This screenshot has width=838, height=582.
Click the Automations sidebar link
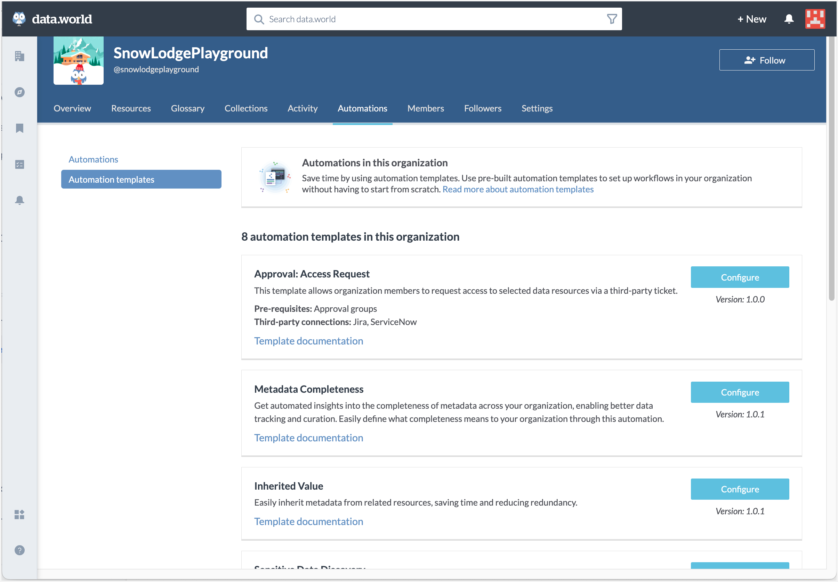[94, 159]
